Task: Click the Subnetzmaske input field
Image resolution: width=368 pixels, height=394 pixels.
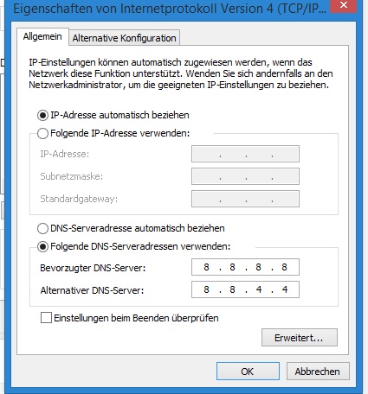Action: click(245, 176)
